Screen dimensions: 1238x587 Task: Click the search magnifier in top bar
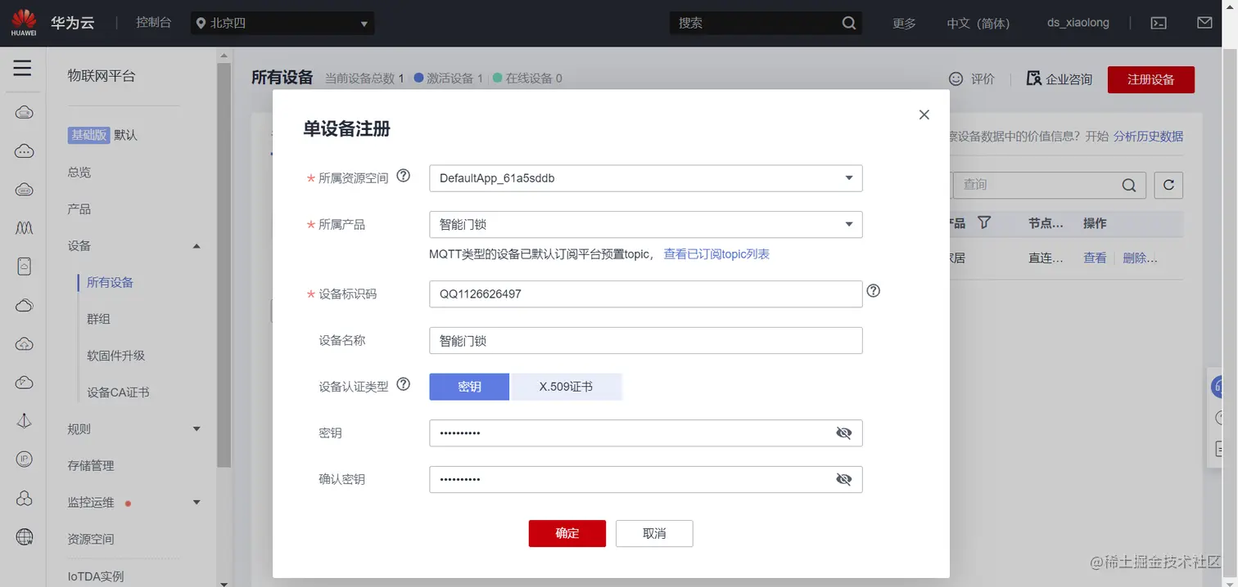849,23
